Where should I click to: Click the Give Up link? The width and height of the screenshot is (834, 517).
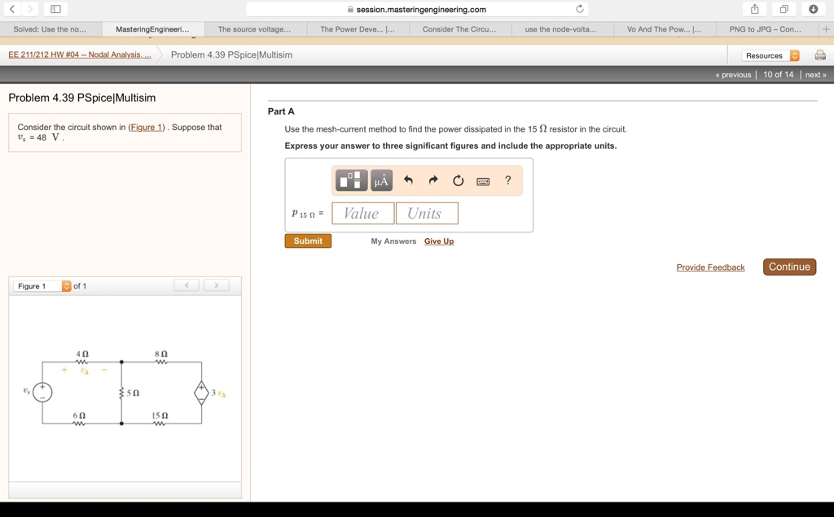point(439,241)
